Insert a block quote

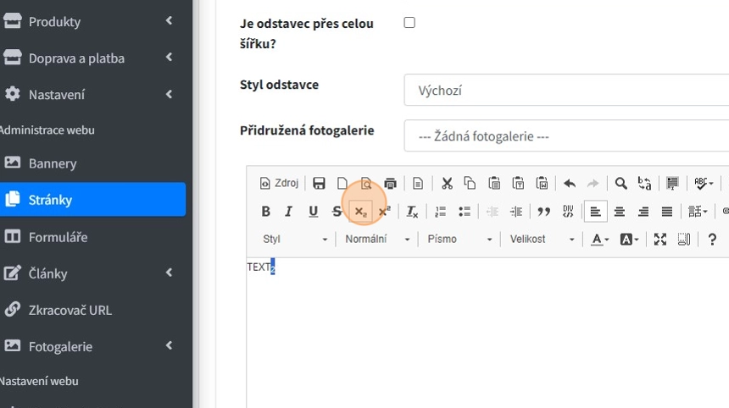click(x=544, y=212)
